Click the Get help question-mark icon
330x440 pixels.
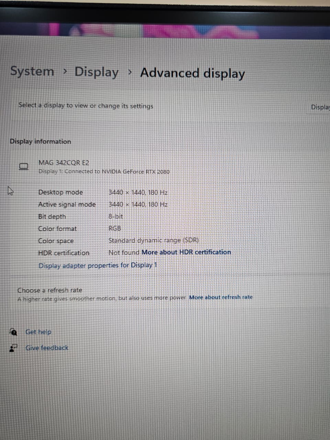click(13, 332)
